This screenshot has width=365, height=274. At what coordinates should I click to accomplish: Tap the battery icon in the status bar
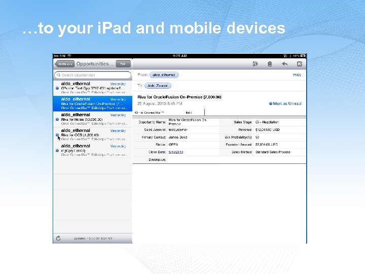tap(303, 56)
